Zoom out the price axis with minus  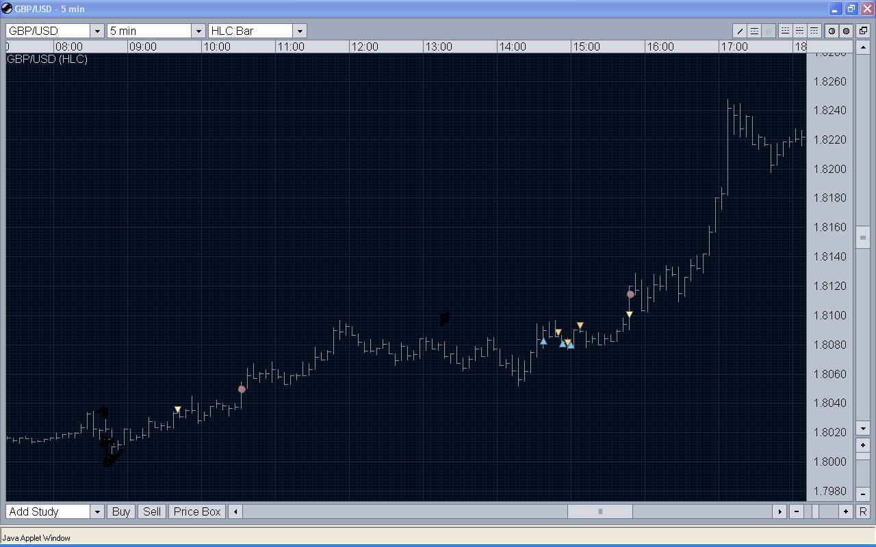863,494
